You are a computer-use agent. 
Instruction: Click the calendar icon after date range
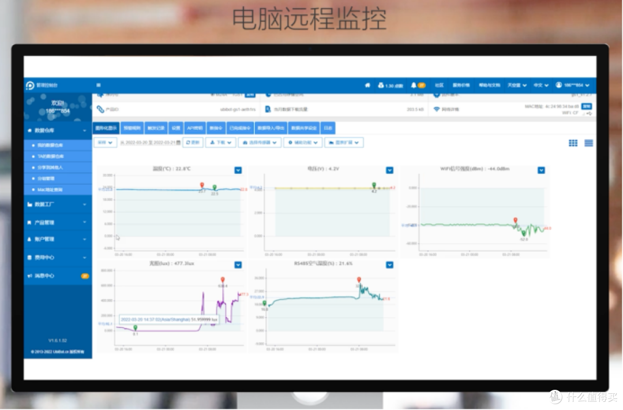coord(178,143)
